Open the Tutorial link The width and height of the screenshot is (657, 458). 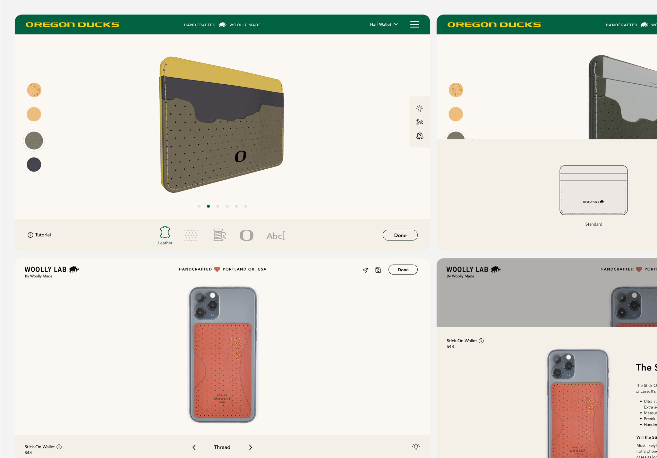point(39,235)
